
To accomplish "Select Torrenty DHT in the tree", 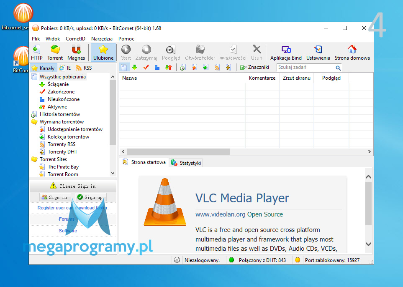I will tap(62, 152).
